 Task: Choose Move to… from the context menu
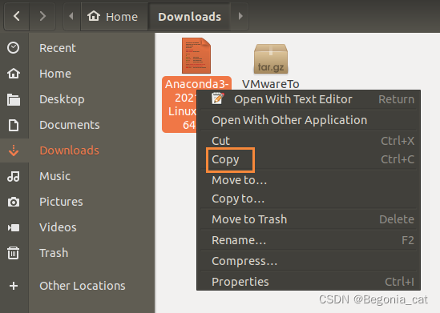click(x=309, y=180)
